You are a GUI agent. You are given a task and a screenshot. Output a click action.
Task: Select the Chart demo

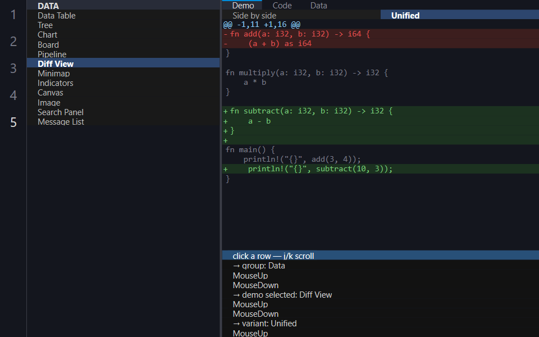click(123, 35)
